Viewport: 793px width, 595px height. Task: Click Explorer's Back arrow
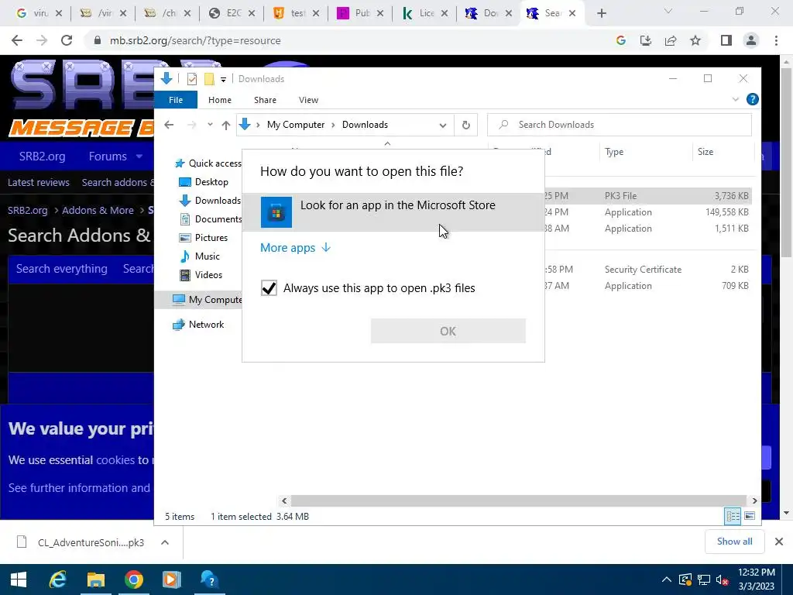click(x=169, y=125)
